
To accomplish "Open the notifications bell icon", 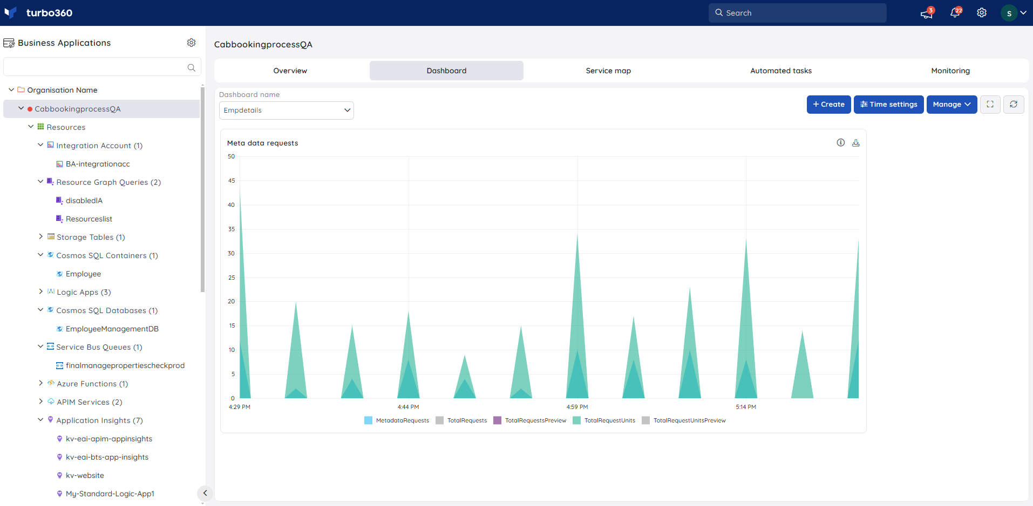I will click(955, 13).
